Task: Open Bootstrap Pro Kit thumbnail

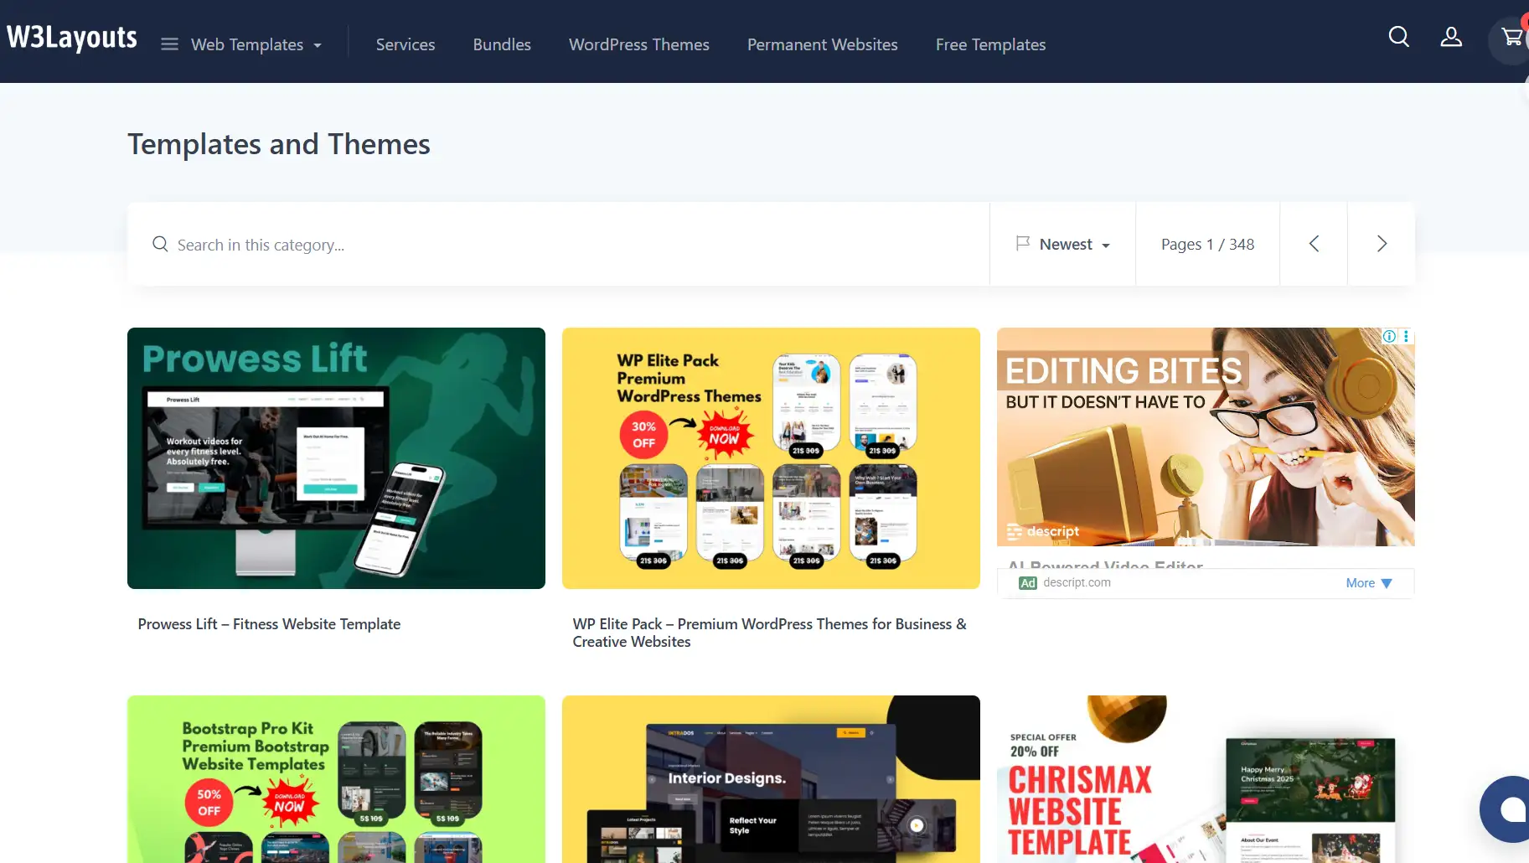Action: [x=336, y=779]
